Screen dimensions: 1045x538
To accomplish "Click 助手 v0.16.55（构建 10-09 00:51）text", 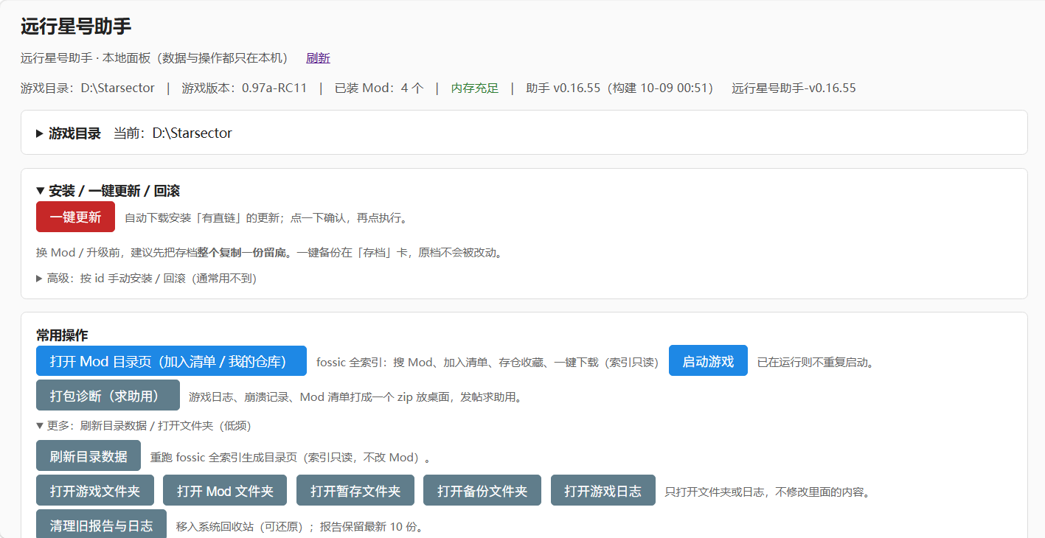I will click(619, 88).
